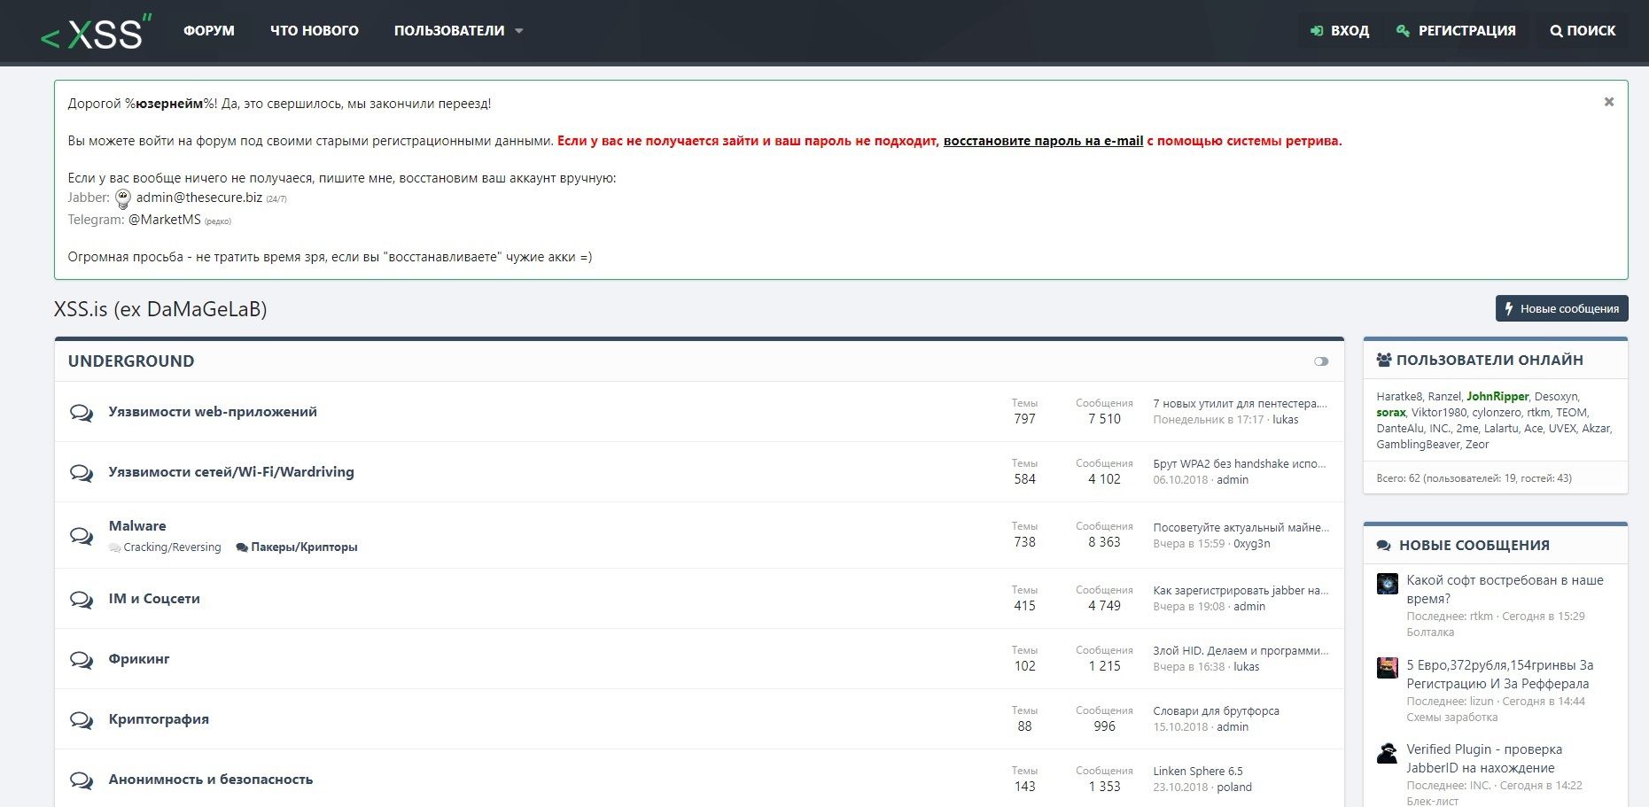Viewport: 1649px width, 807px height.
Task: Click the Криптография forum chat icon
Action: point(82,720)
